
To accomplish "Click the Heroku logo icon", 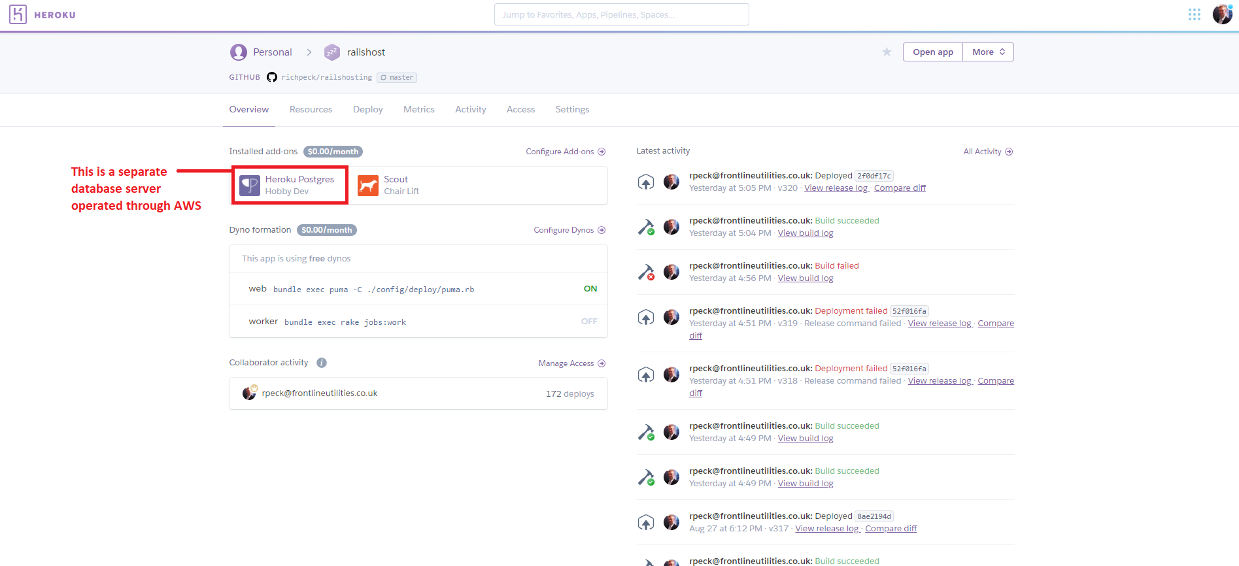I will tap(18, 14).
